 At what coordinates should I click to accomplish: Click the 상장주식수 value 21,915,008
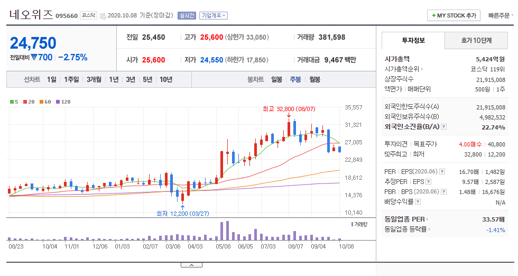[x=491, y=80]
